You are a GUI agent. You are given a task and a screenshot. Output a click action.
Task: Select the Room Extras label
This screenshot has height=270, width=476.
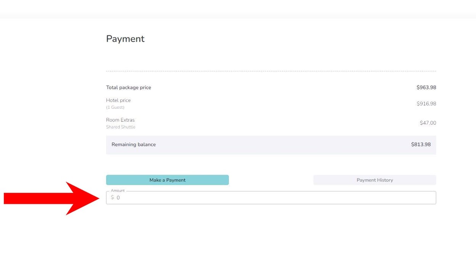120,120
